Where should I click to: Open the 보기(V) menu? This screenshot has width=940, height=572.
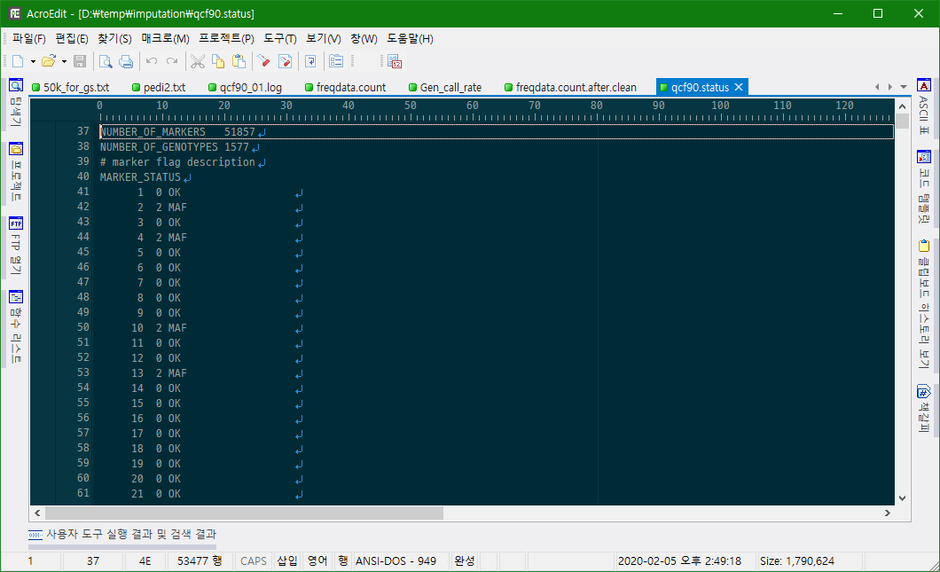pyautogui.click(x=323, y=39)
